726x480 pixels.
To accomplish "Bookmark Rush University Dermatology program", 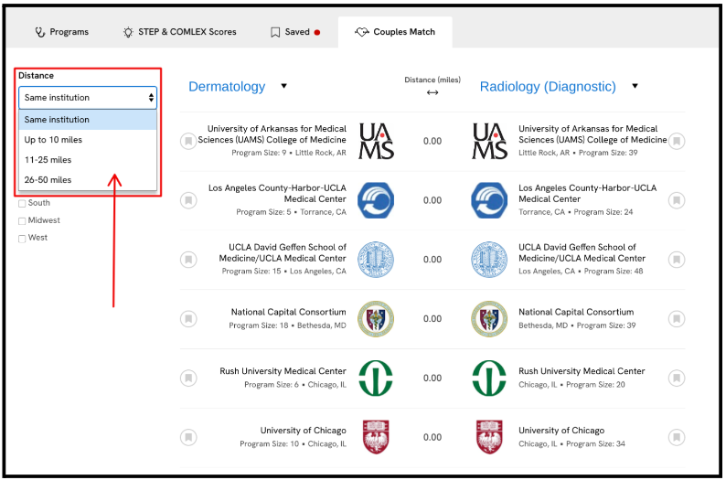I will click(188, 378).
